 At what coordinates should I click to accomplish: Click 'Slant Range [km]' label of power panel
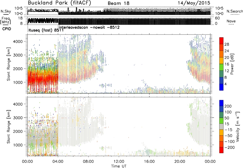[9, 64]
